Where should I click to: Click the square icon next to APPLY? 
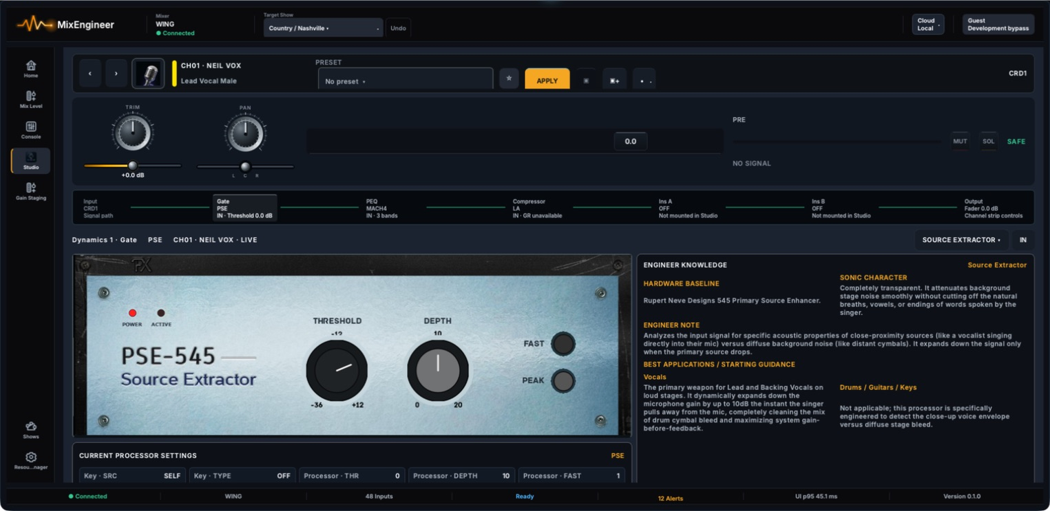pos(586,80)
